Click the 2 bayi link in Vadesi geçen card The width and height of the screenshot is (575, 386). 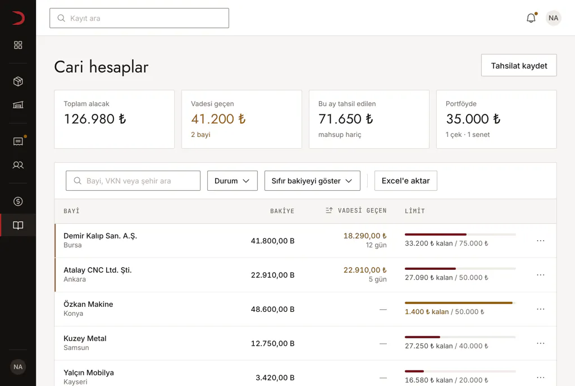(x=200, y=135)
